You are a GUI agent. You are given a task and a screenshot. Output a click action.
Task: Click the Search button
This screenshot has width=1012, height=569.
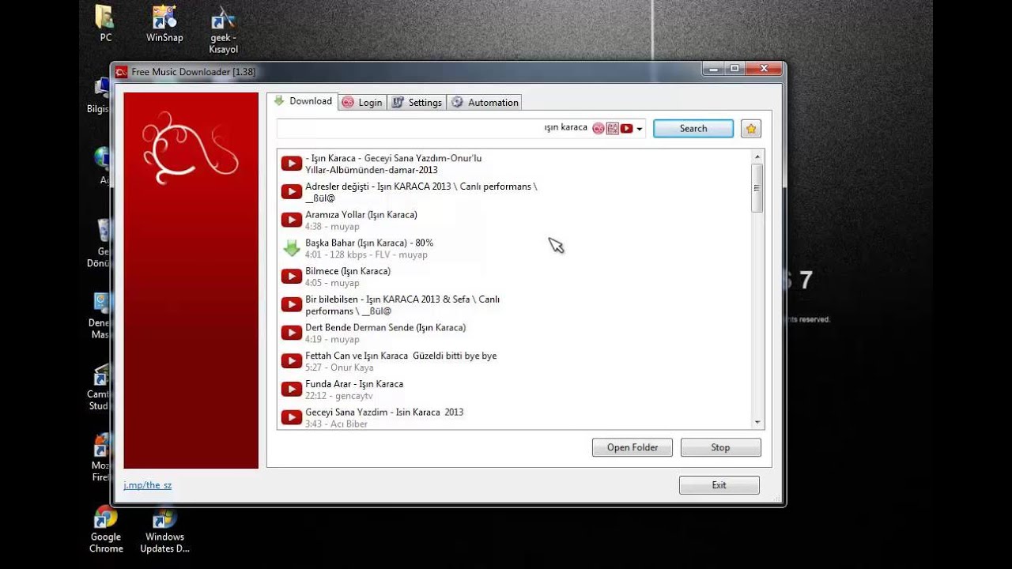click(x=693, y=129)
